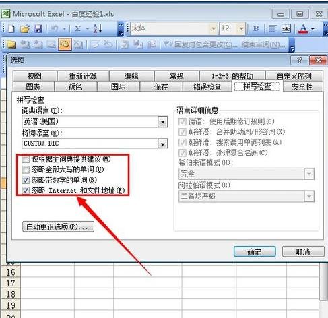Click the font name input field
Viewport: 328px width, 318px height.
click(170, 28)
